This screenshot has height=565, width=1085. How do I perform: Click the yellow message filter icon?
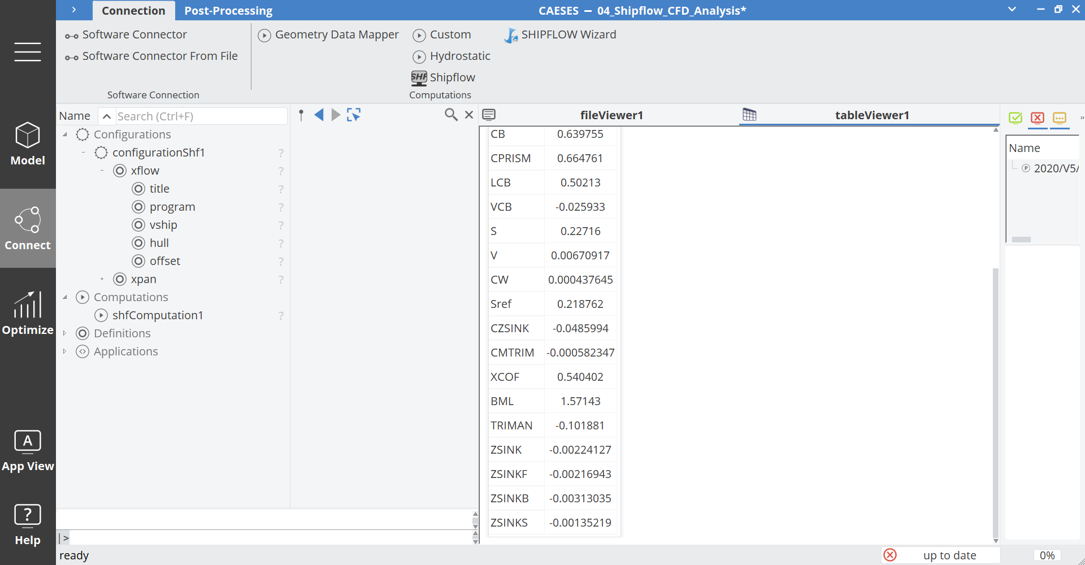click(1060, 118)
